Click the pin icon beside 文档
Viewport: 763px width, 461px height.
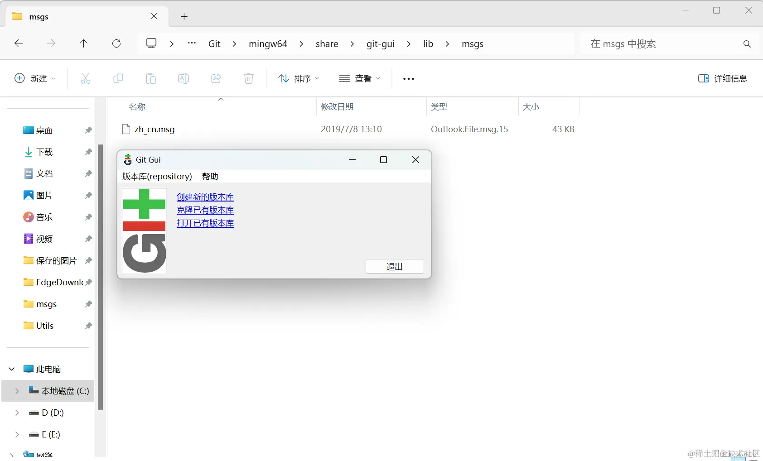[88, 174]
